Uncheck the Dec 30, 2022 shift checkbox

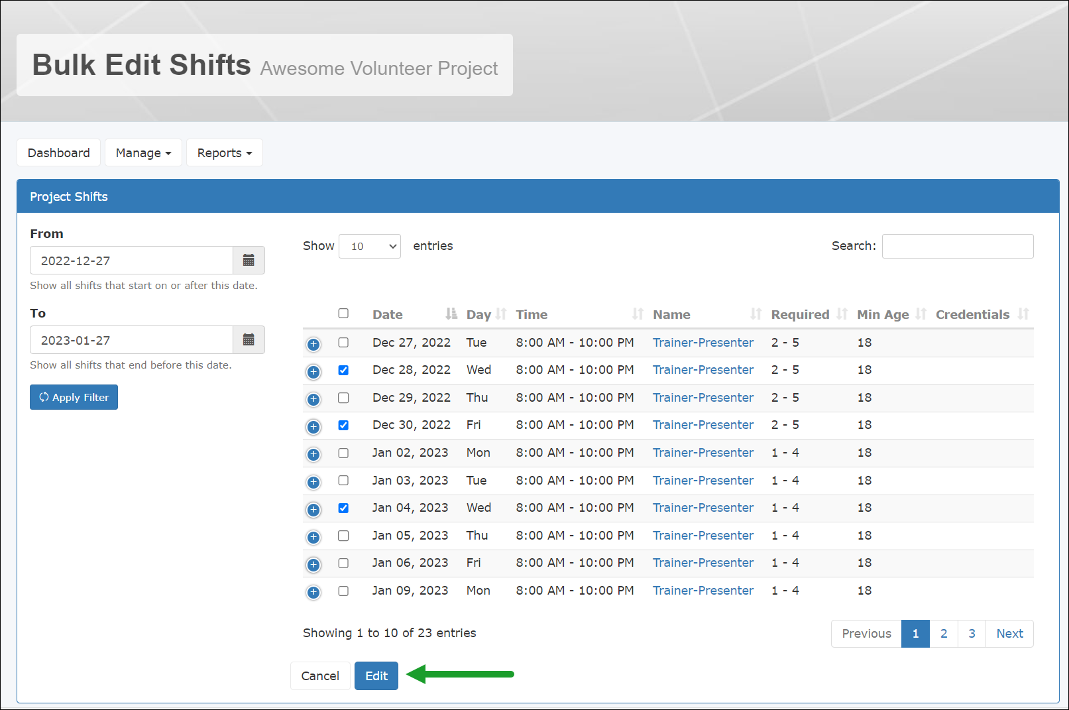click(343, 425)
